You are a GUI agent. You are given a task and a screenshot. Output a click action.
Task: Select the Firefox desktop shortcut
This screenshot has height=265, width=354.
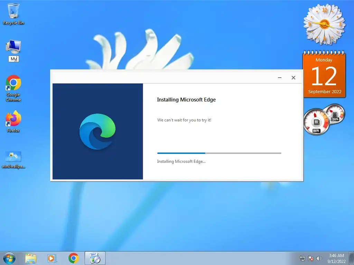click(13, 121)
